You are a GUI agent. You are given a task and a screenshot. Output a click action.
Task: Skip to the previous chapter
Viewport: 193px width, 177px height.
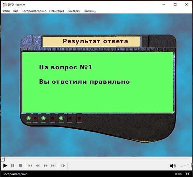30,166
